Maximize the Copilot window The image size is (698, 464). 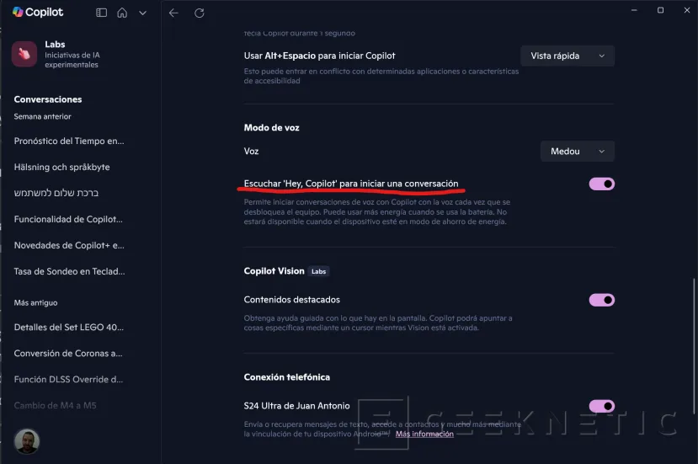[x=661, y=10]
